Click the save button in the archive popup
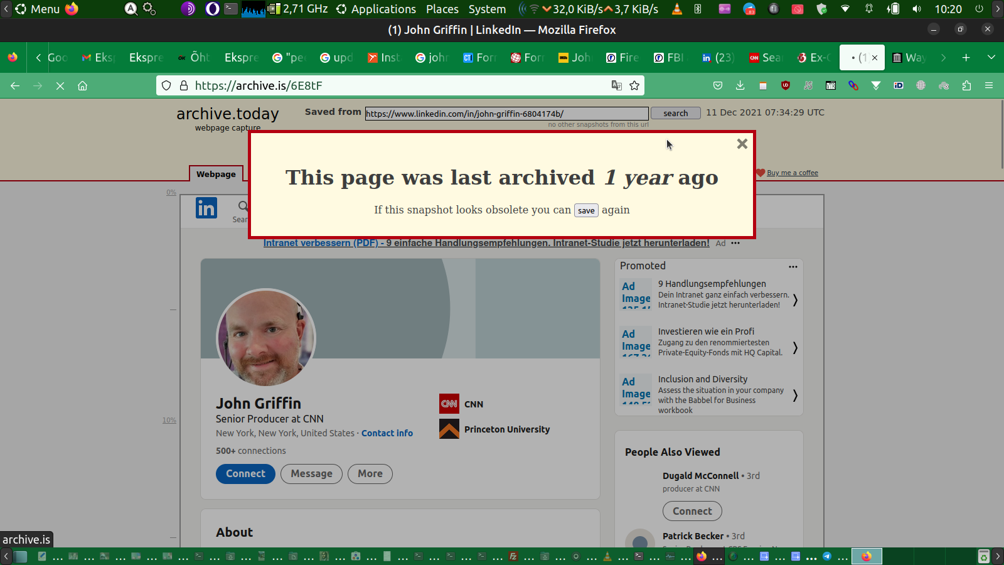 [586, 210]
